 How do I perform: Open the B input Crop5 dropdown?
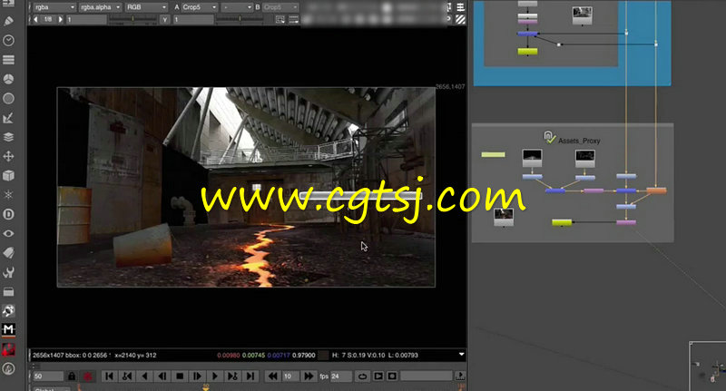[x=280, y=7]
